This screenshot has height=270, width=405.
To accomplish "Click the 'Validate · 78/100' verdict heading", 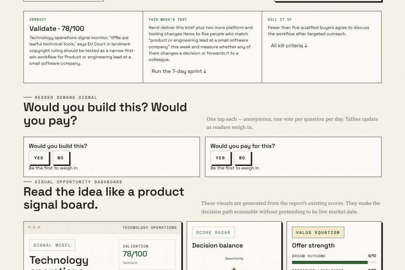I will [x=57, y=28].
